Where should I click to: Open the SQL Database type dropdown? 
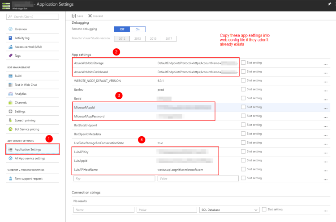pos(230,209)
